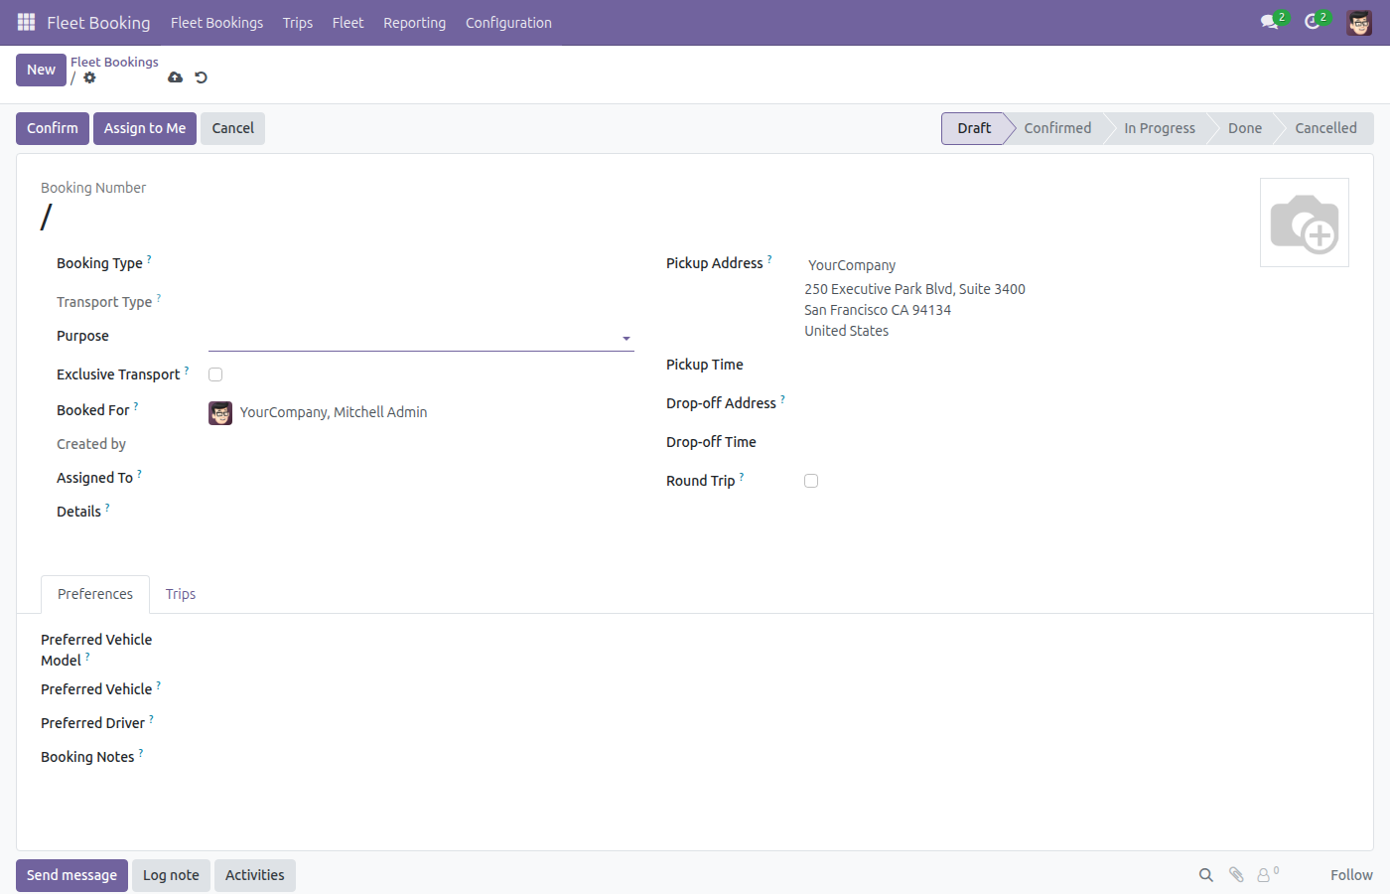Open the Fleet Bookings menu
Image resolution: width=1390 pixels, height=894 pixels.
point(216,23)
